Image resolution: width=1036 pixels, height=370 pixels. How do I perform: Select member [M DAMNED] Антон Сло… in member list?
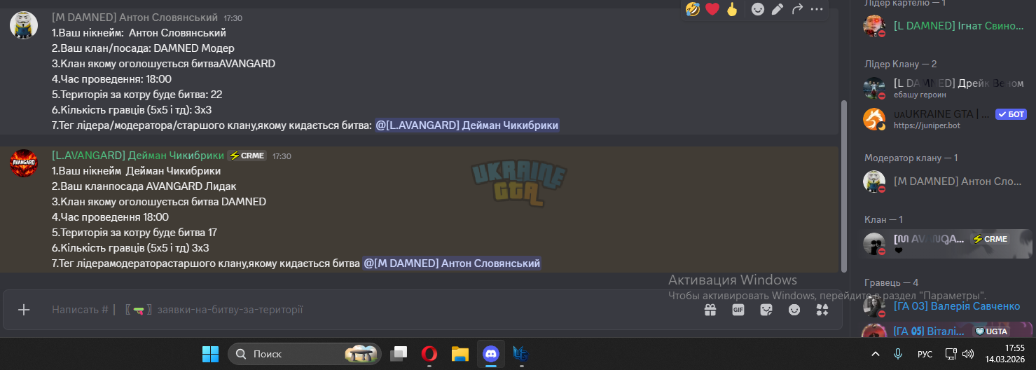943,181
